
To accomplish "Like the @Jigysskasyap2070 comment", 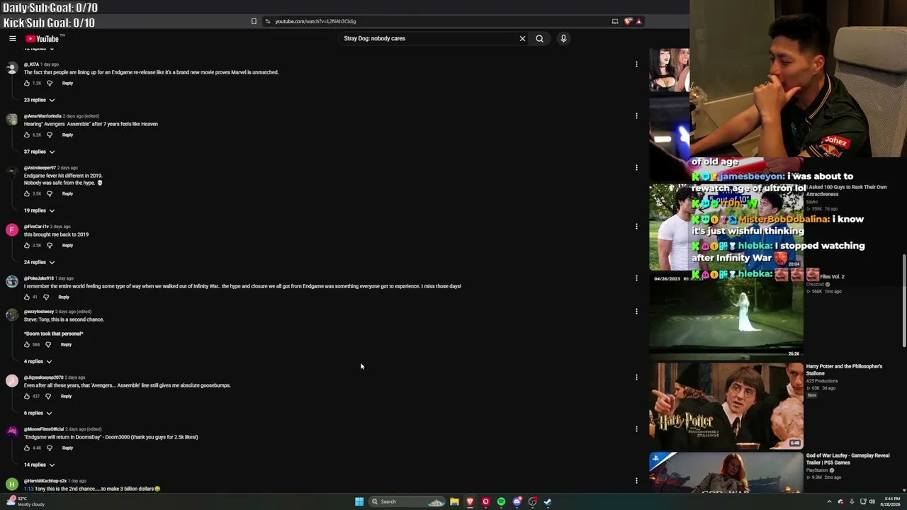I will click(27, 396).
